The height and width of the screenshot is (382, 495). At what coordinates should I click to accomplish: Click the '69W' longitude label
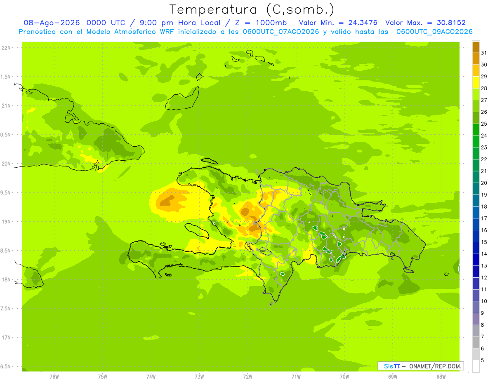[393, 377]
